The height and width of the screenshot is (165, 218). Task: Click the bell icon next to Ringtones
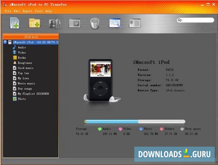(x=15, y=63)
